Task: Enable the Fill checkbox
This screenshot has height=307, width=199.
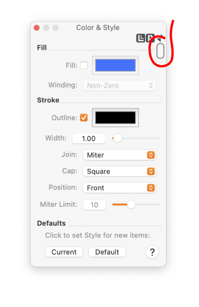Action: [84, 65]
